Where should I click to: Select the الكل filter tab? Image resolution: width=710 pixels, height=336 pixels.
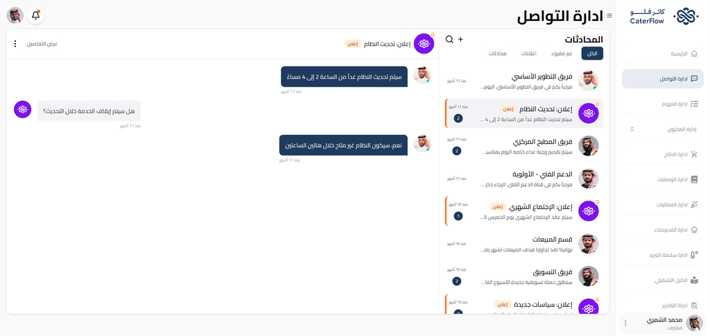pos(592,53)
